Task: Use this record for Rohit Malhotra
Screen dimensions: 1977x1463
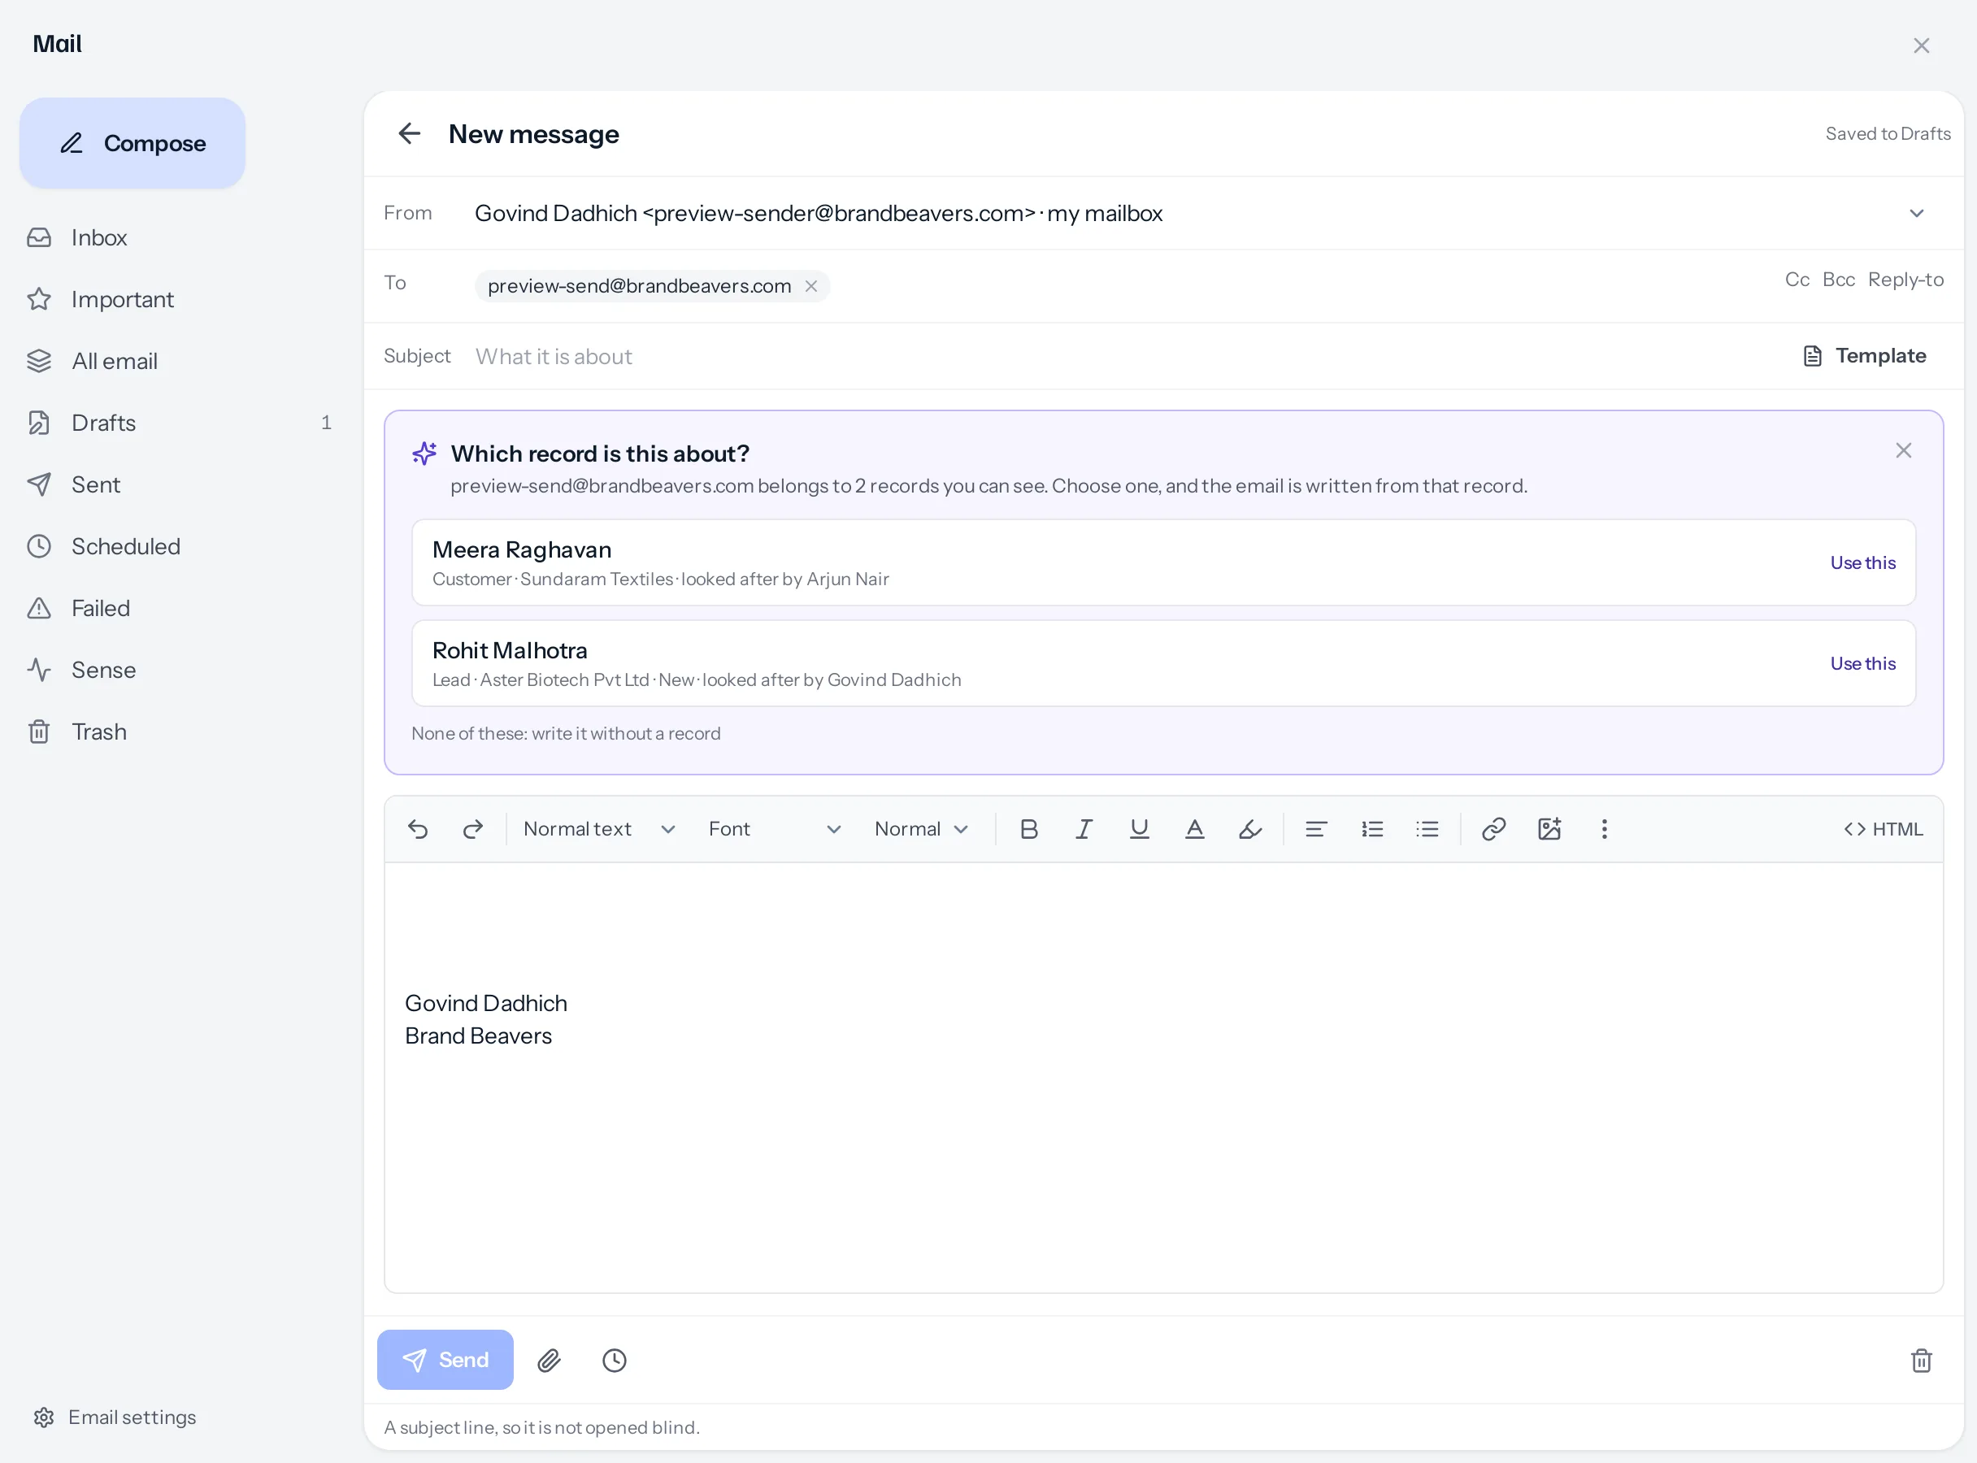Action: tap(1862, 663)
